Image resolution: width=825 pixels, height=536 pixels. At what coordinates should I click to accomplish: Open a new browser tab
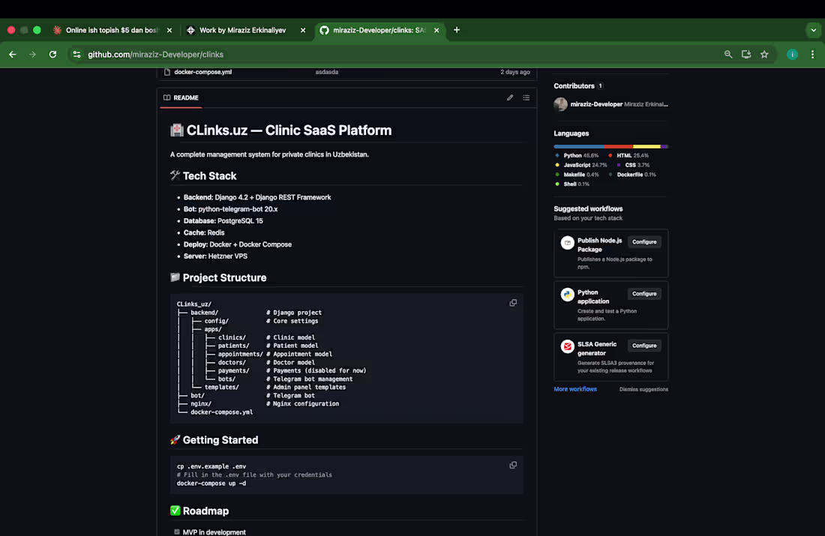coord(457,30)
